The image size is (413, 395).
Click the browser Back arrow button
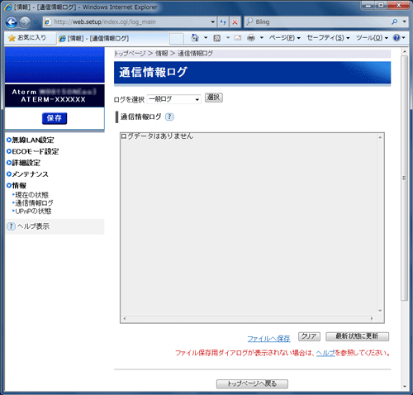(12, 22)
